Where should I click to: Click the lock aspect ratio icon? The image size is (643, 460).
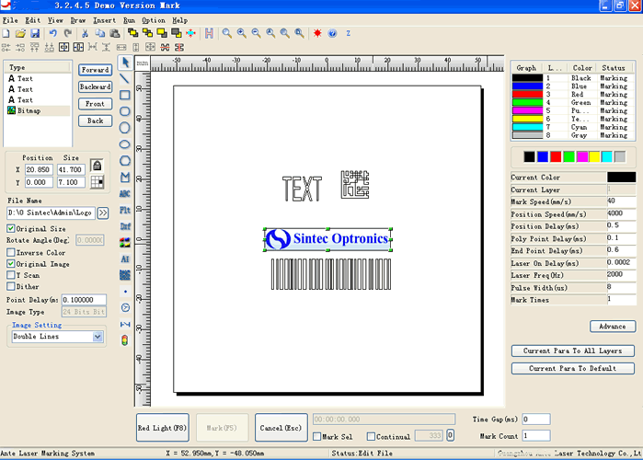pyautogui.click(x=97, y=166)
